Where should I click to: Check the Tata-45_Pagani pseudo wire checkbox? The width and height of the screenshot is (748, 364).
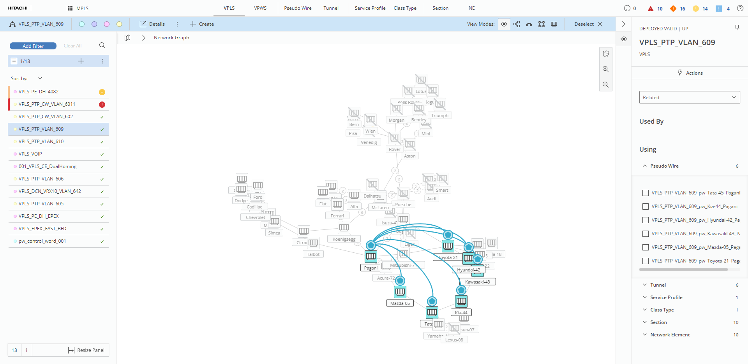[x=646, y=193]
